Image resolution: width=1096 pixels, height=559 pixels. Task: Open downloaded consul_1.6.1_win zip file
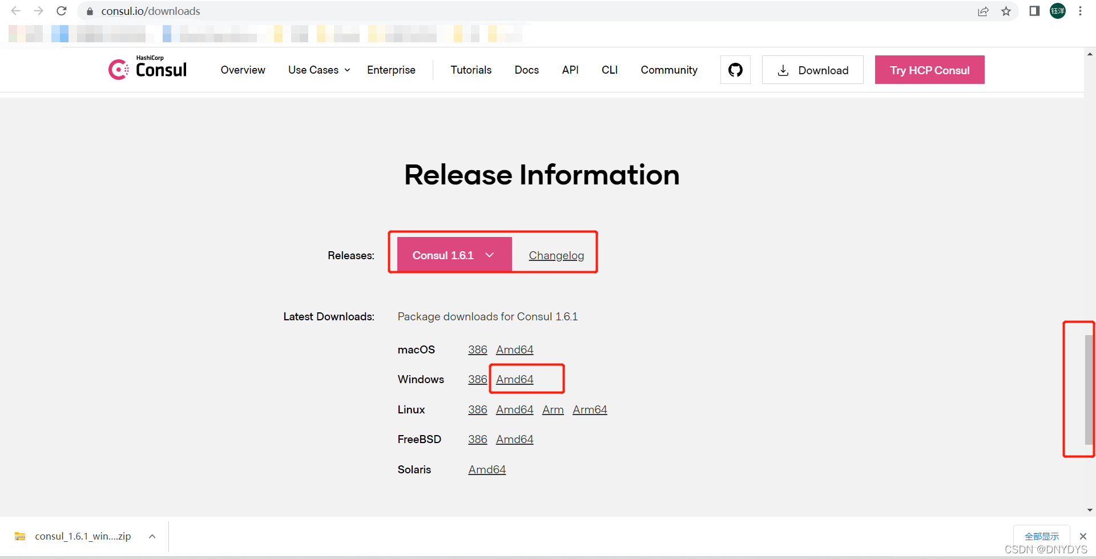click(83, 536)
